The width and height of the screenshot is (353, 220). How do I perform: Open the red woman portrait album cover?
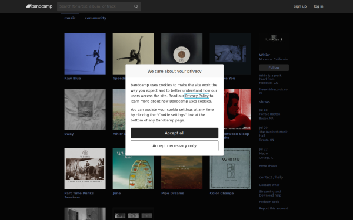237,109
